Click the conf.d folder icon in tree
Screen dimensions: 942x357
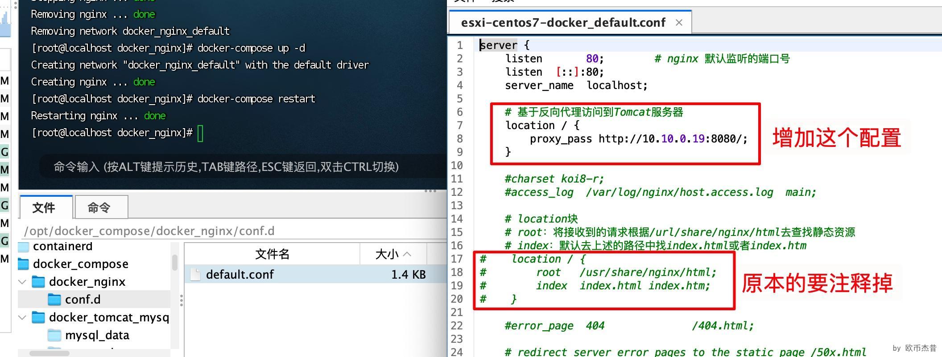click(54, 300)
